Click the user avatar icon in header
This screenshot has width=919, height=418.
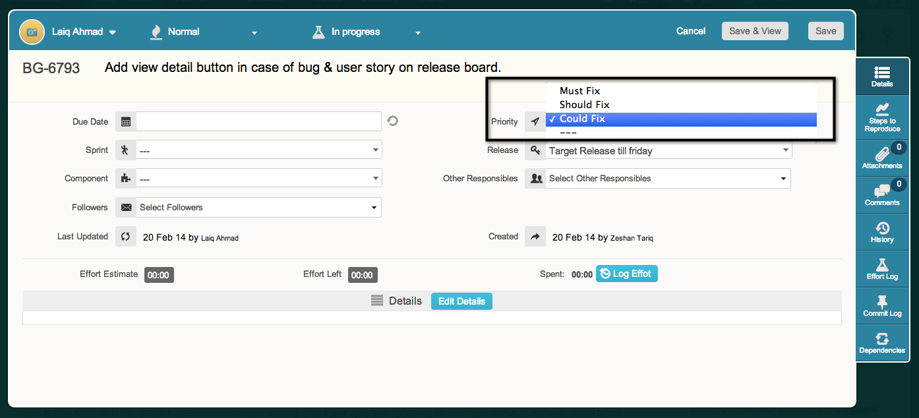coord(32,32)
